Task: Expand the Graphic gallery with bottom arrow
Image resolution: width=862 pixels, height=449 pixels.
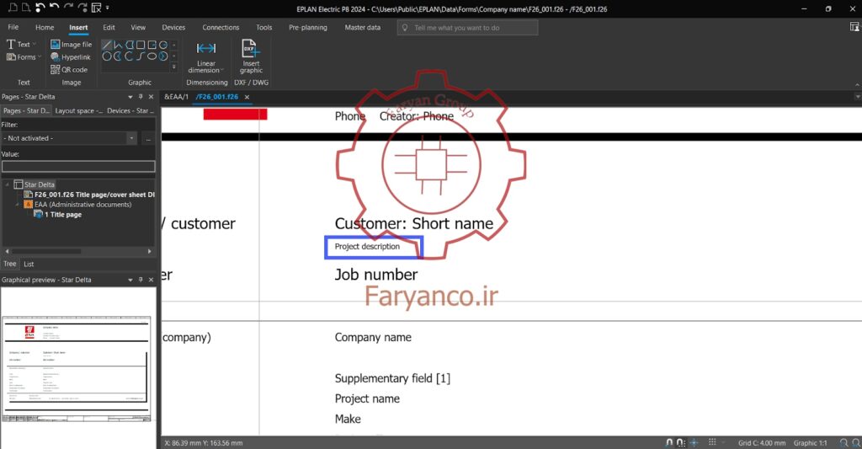Action: point(173,67)
